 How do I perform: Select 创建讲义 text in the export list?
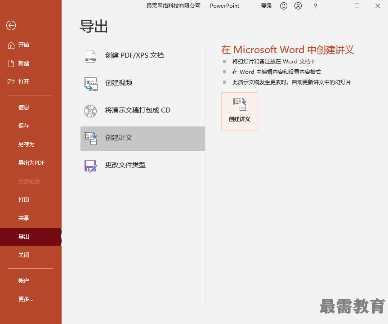click(119, 138)
